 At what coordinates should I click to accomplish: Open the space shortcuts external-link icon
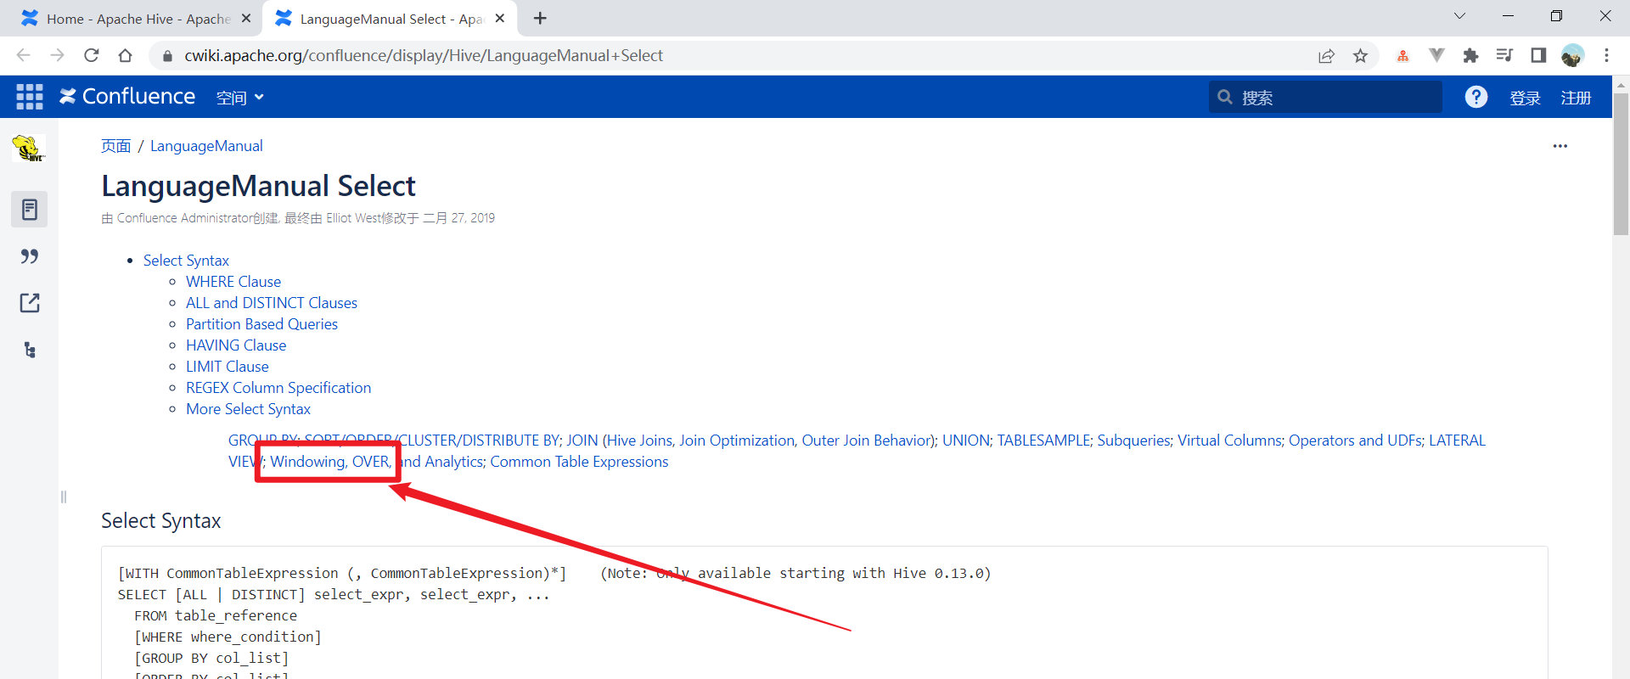pos(29,303)
